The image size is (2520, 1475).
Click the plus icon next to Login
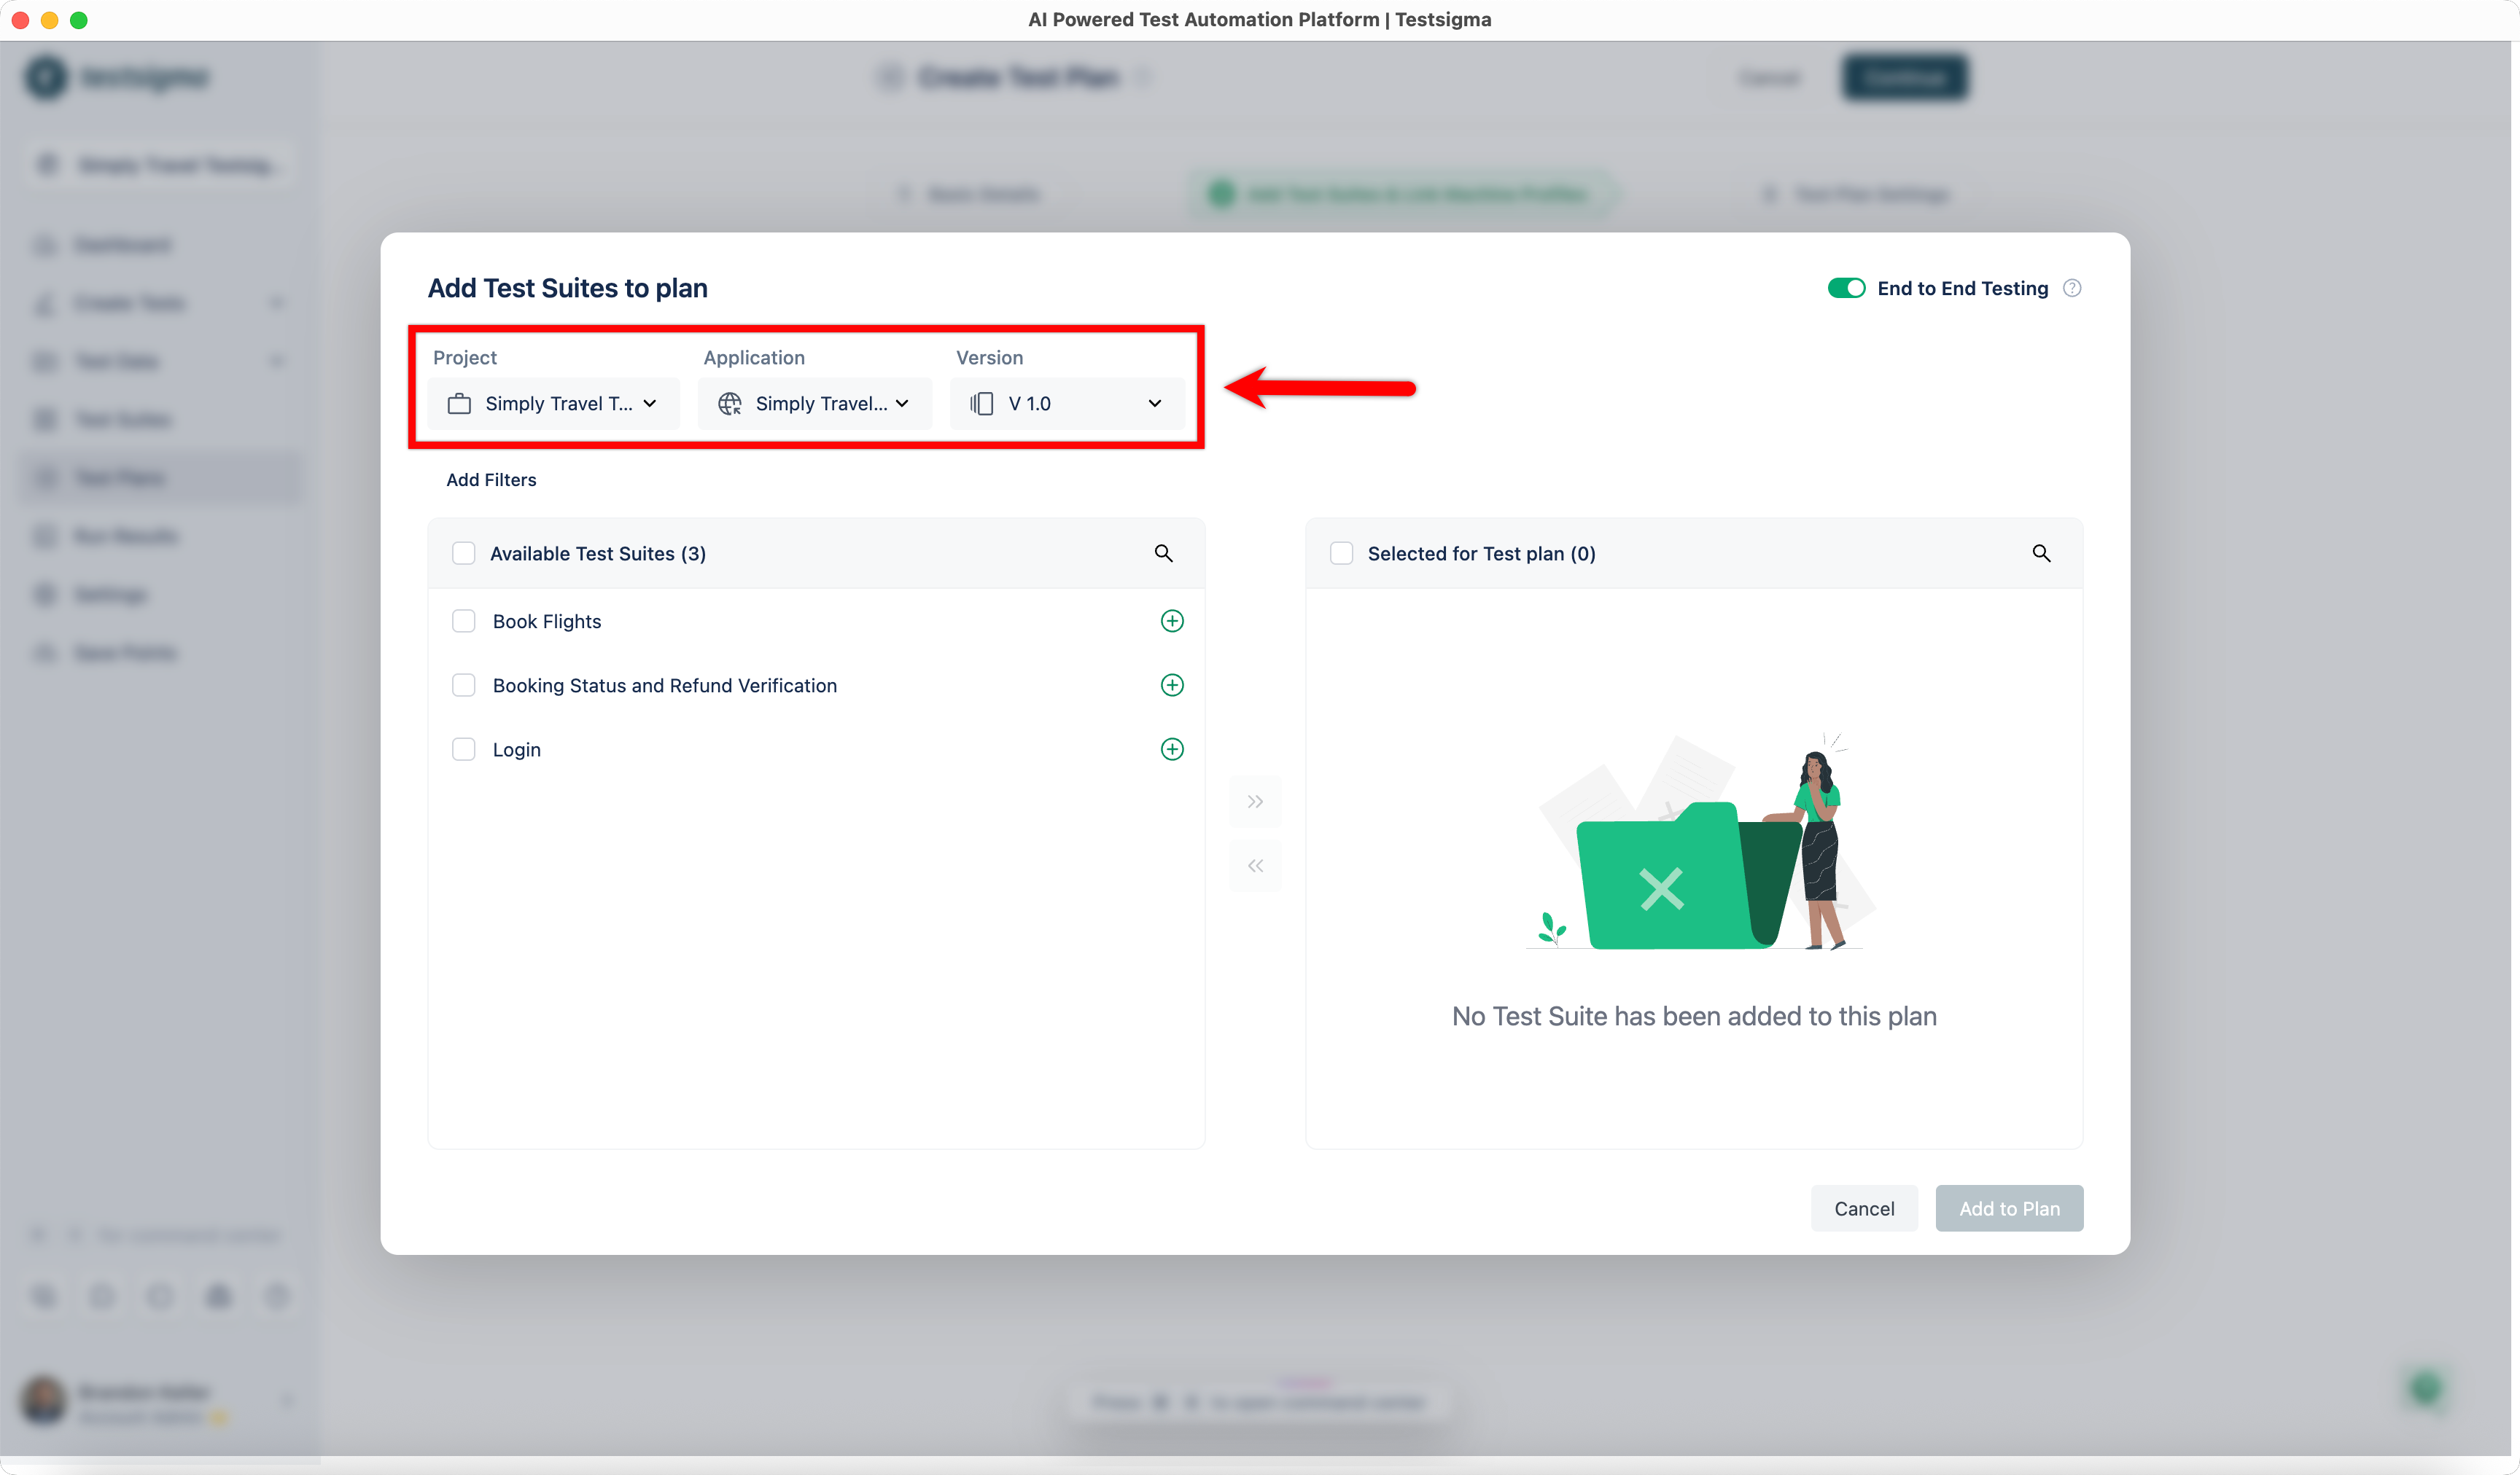point(1172,748)
